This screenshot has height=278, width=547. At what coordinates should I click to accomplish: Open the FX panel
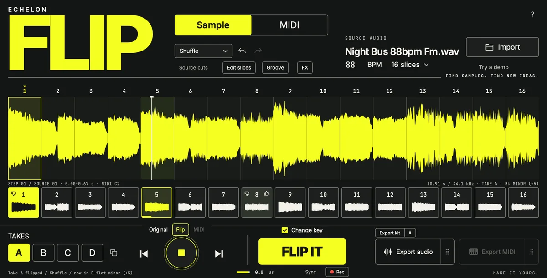coord(305,67)
